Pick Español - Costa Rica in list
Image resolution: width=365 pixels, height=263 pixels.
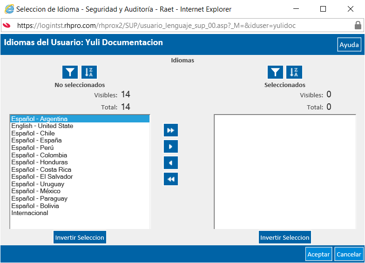tap(80, 169)
